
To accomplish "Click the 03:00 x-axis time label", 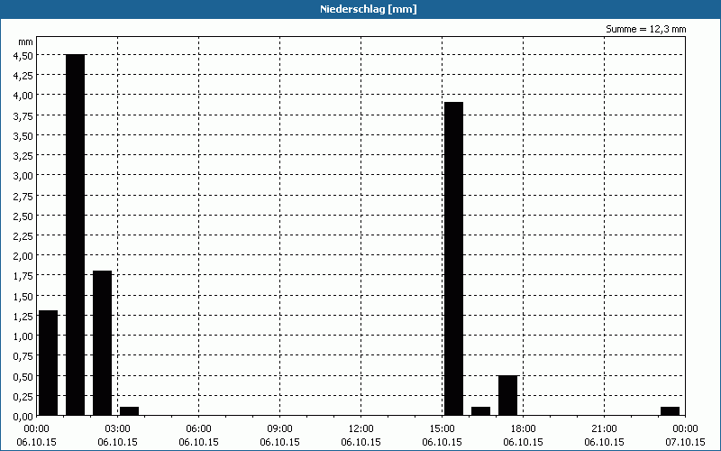I will tap(118, 429).
